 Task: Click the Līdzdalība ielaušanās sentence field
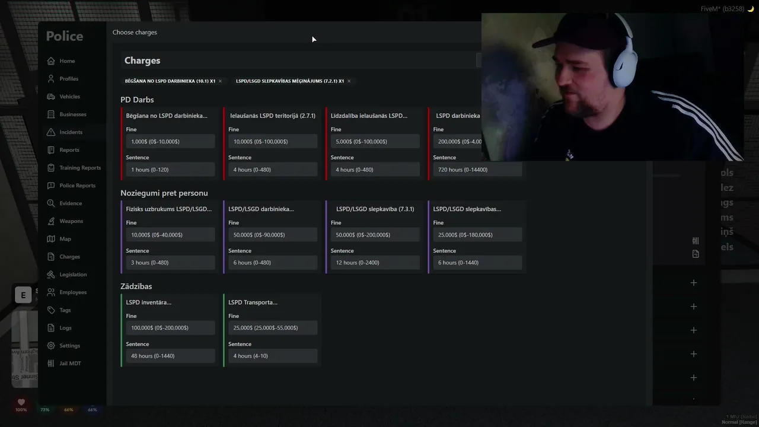coord(375,170)
